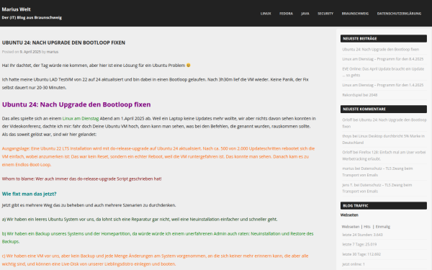Open recent post EVE Online: Das April Update
The height and width of the screenshot is (270, 432).
(383, 72)
